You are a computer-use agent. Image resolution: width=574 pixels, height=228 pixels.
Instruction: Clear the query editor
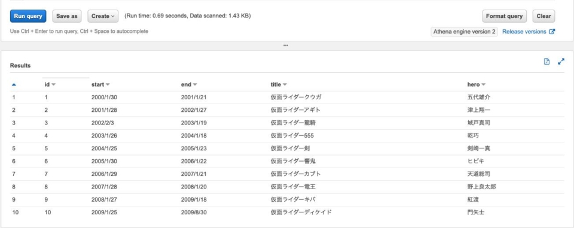pos(544,16)
